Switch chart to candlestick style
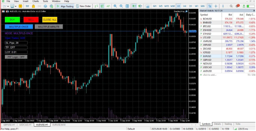The image size is (256, 131). (x=102, y=6)
